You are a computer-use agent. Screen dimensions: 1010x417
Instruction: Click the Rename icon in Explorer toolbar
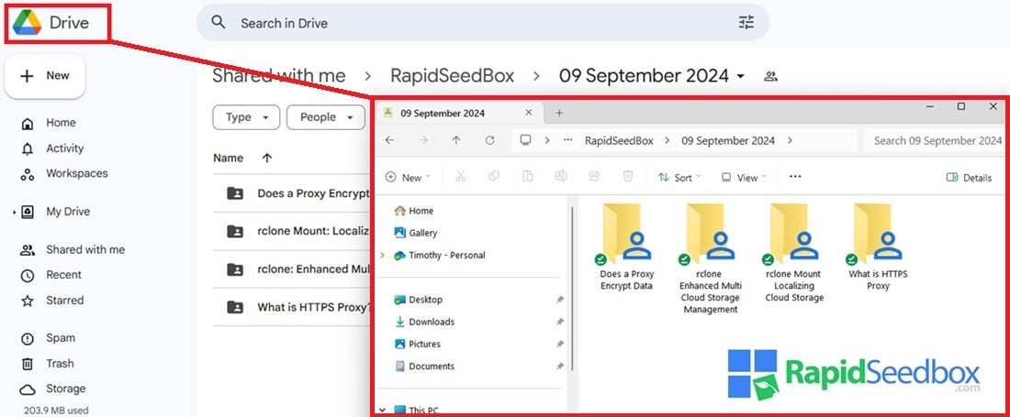pyautogui.click(x=561, y=177)
